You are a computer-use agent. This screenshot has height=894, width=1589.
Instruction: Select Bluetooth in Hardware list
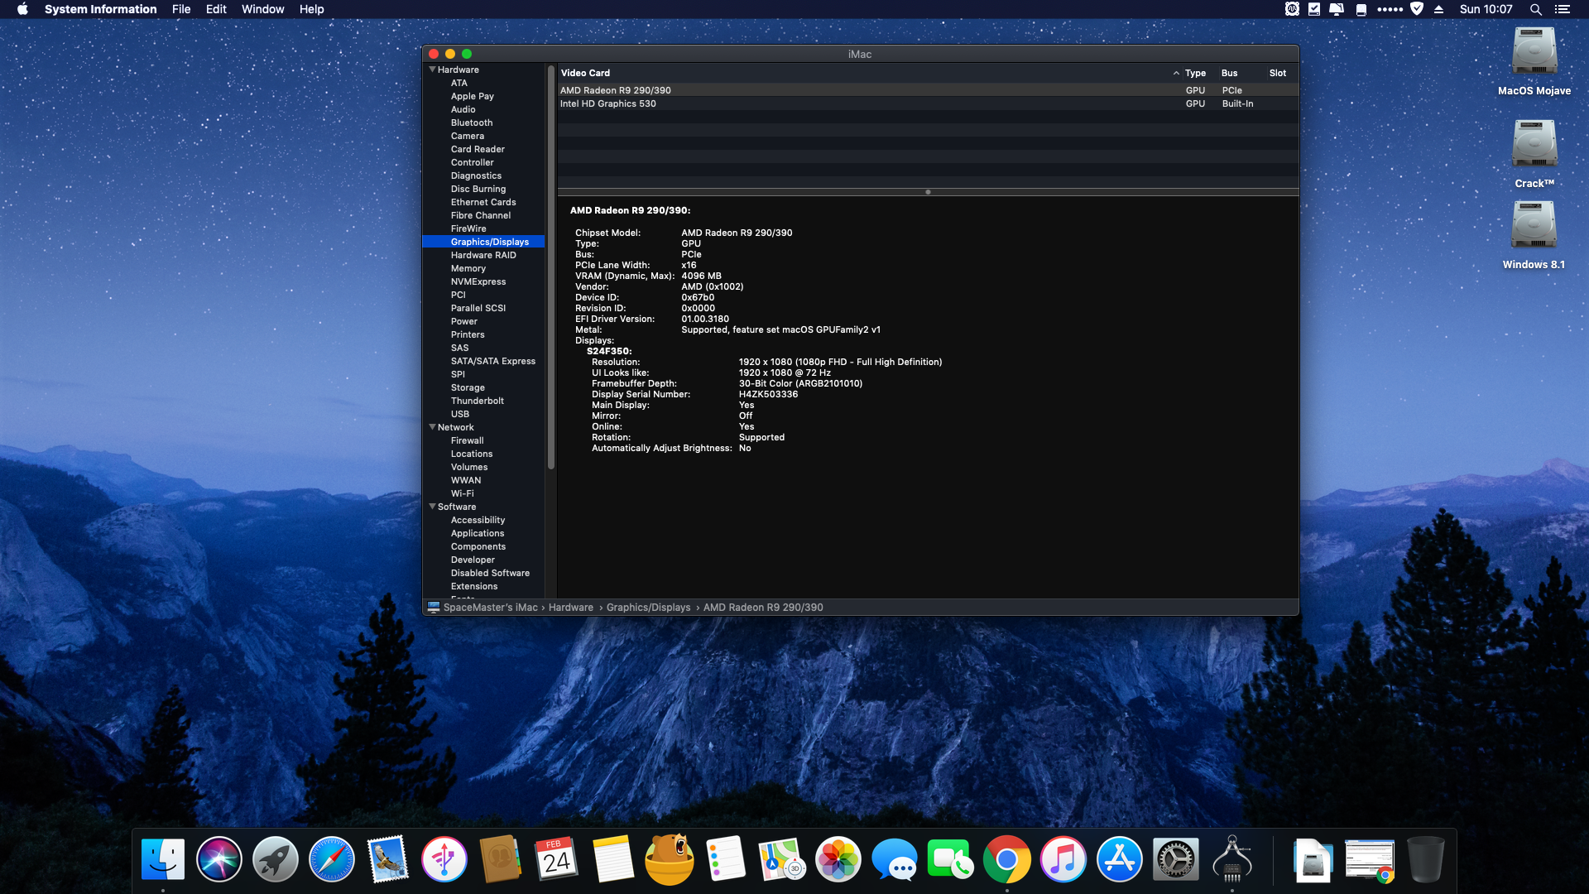[x=472, y=123]
